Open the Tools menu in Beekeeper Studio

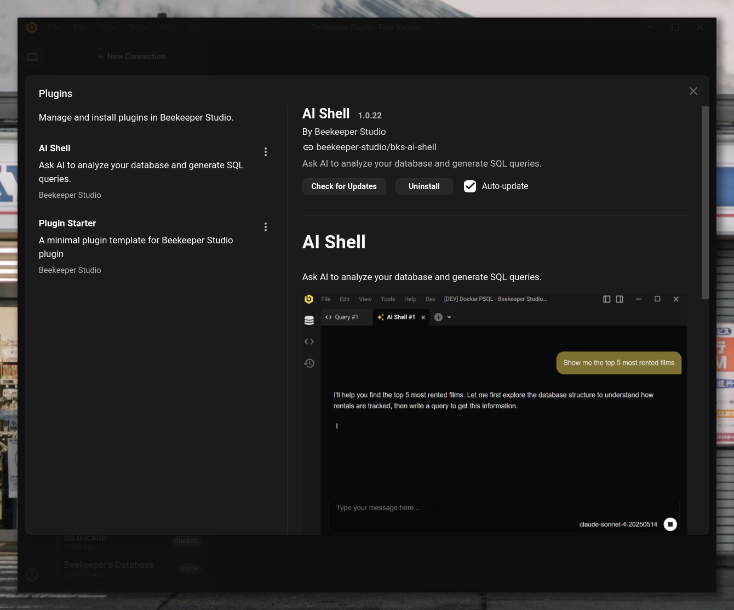(x=139, y=27)
